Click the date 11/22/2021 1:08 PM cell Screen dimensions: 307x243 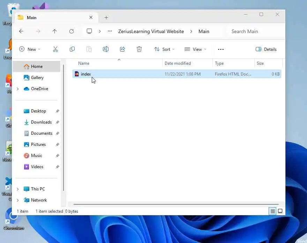pos(182,74)
